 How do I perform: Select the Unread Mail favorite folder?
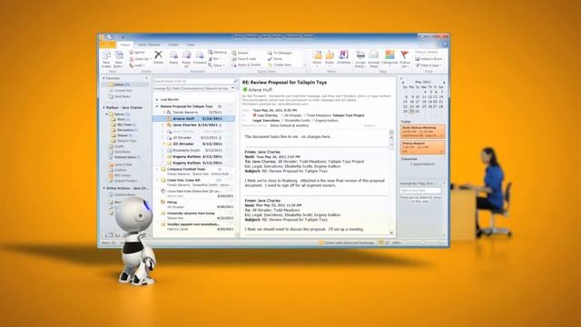point(121,91)
